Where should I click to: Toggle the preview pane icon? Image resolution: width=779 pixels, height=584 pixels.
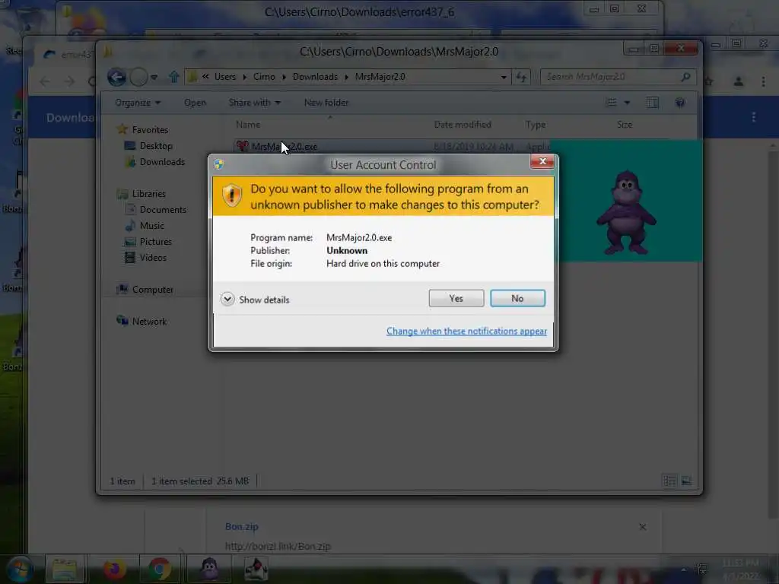tap(652, 103)
